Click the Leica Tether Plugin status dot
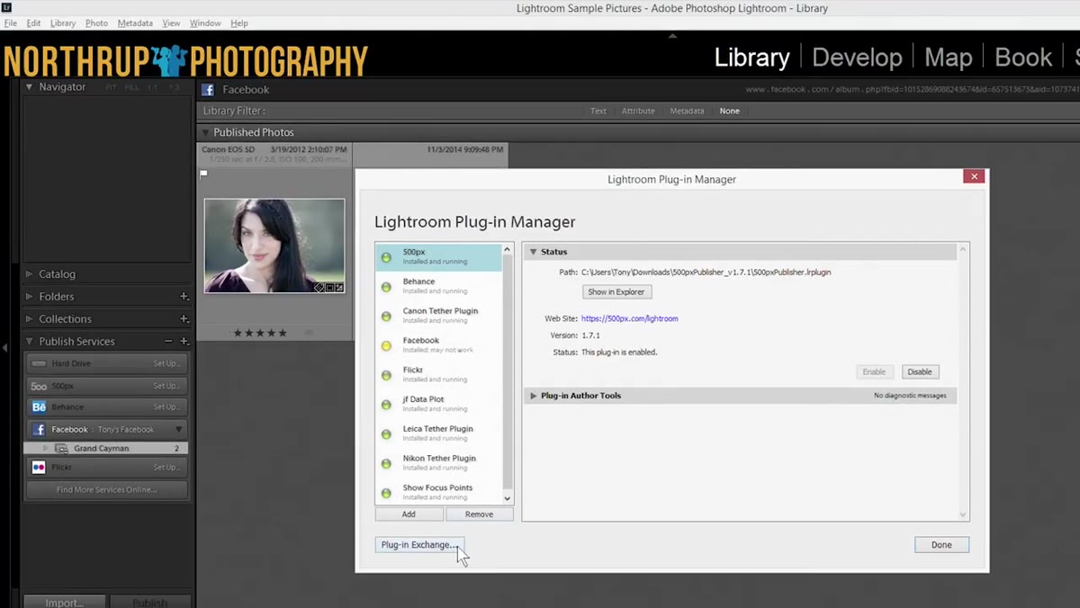The height and width of the screenshot is (608, 1080). (x=386, y=434)
